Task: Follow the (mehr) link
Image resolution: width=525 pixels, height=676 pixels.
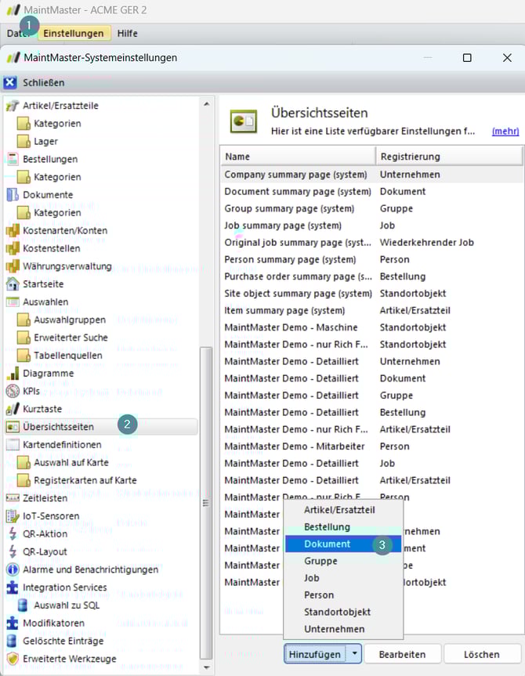Action: pyautogui.click(x=505, y=132)
